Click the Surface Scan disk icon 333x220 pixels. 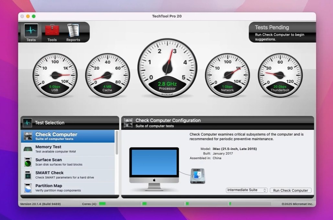28,162
